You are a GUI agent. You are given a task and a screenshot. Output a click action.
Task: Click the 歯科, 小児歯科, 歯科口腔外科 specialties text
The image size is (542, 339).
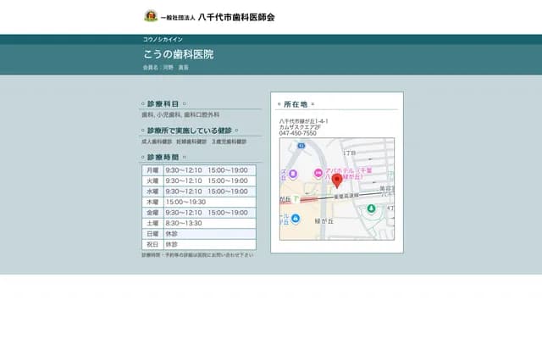180,114
